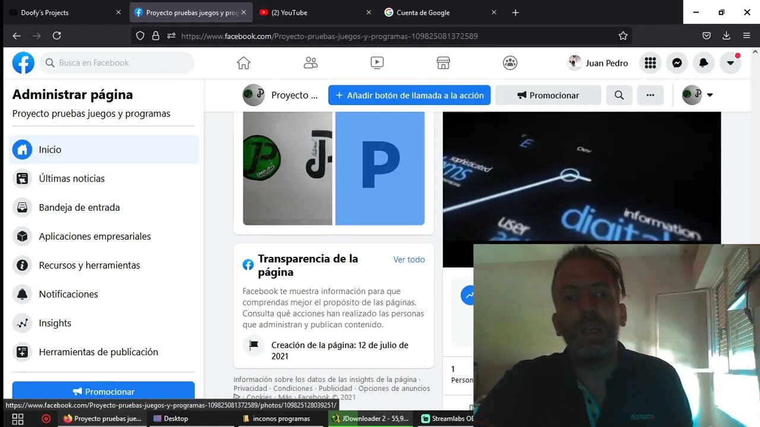Open a new browser tab

(x=515, y=12)
